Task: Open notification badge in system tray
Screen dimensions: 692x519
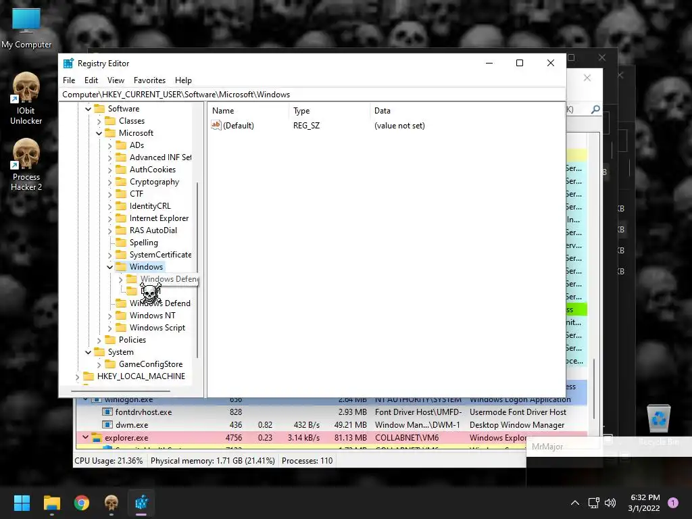Action: click(673, 503)
